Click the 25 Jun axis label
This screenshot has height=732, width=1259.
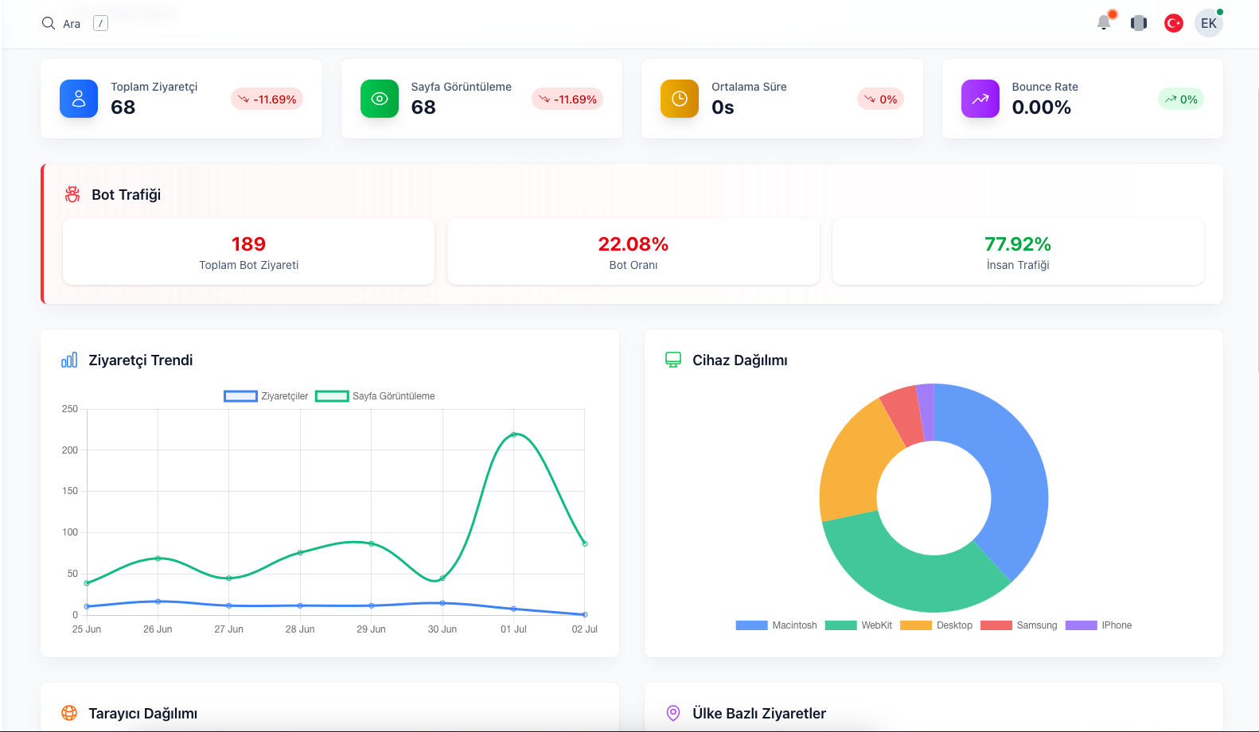click(x=87, y=629)
